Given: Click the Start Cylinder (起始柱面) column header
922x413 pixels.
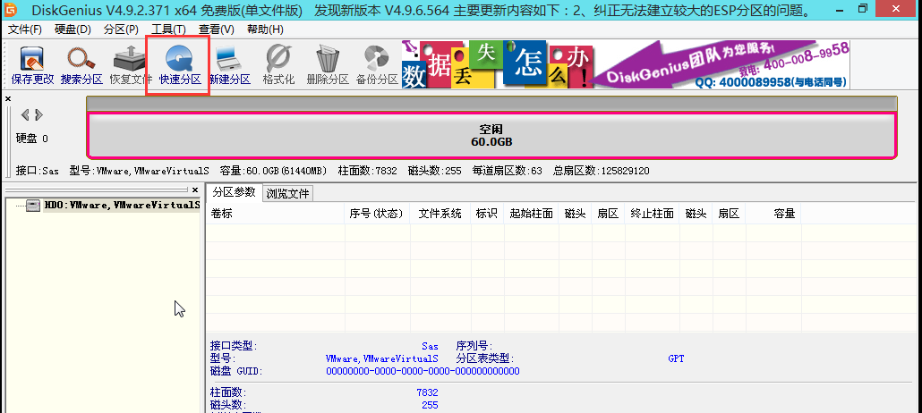Looking at the screenshot, I should pos(532,214).
